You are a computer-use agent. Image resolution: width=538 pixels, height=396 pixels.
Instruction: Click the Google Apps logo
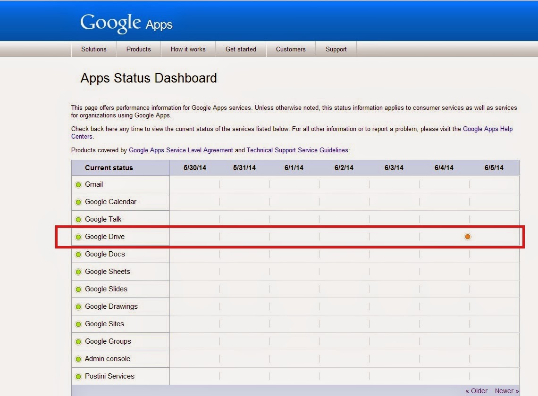126,23
